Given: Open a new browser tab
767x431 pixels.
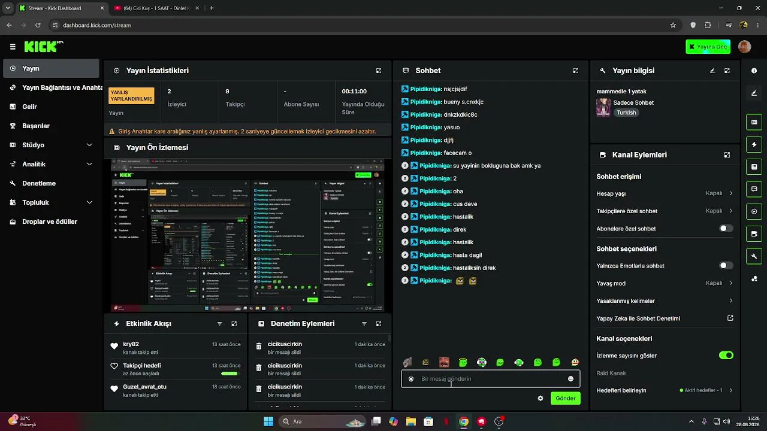Looking at the screenshot, I should point(212,8).
